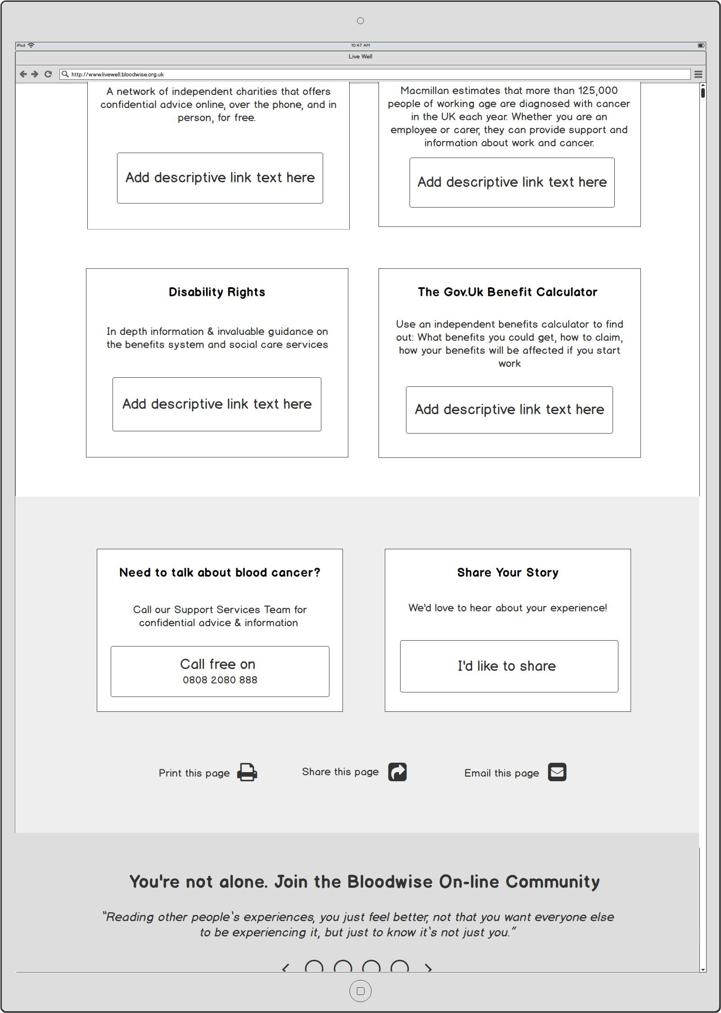Viewport: 721px width, 1013px height.
Task: Open the browser hamburger menu
Action: click(x=698, y=74)
